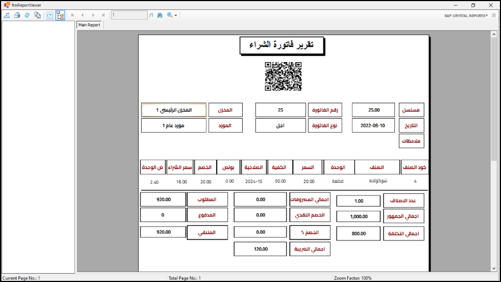This screenshot has height=282, width=501.
Task: Click the Print Report icon
Action: point(17,15)
